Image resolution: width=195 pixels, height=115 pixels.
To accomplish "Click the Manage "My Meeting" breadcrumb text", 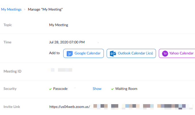I will [45, 9].
